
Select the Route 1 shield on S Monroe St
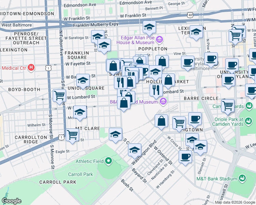coord(49,68)
